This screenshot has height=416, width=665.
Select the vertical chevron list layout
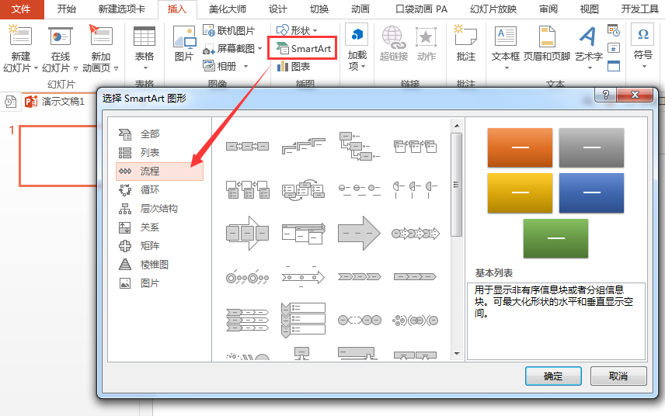pos(303,320)
